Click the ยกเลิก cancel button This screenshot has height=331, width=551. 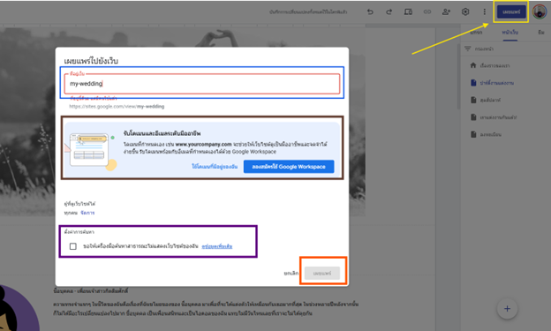(291, 273)
